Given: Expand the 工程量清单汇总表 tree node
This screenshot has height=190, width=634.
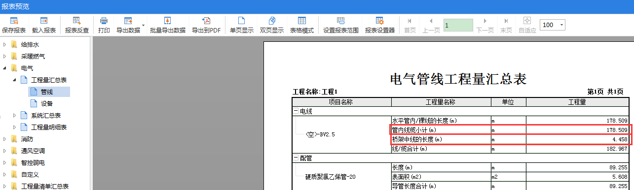Looking at the screenshot, I should (4, 186).
